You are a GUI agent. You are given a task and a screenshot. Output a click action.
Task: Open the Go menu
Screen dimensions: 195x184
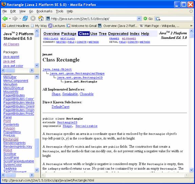coord(31,11)
